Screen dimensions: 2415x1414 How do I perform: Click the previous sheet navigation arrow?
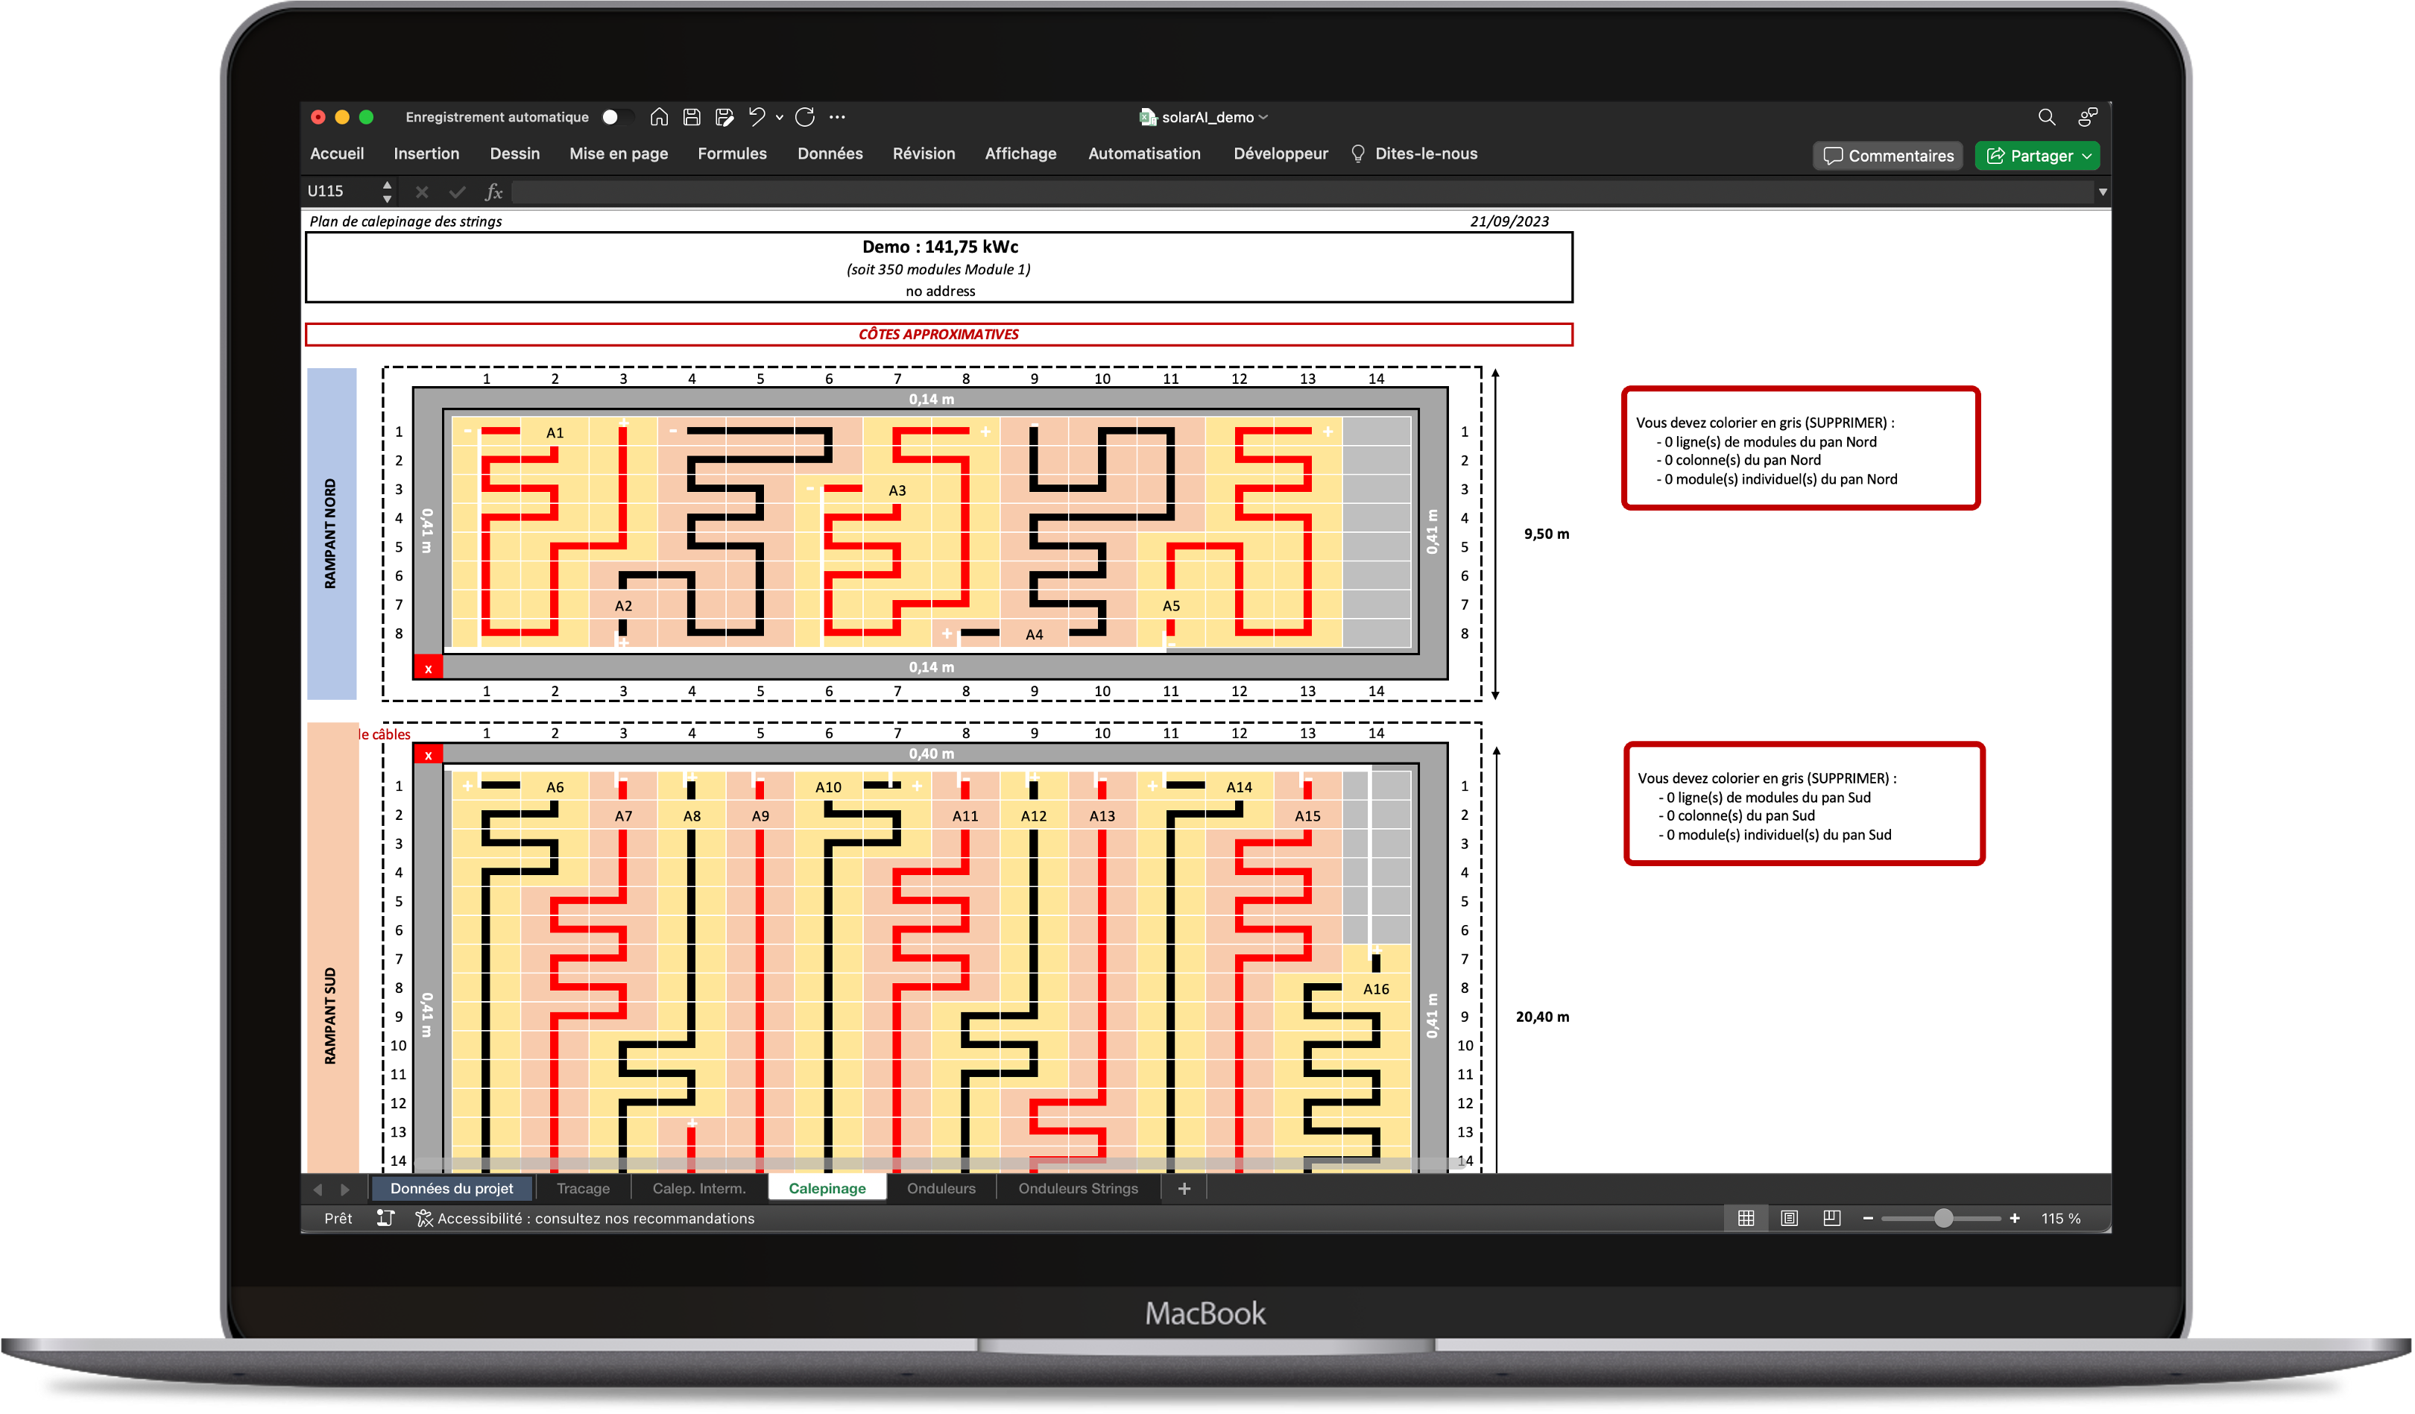tap(318, 1189)
